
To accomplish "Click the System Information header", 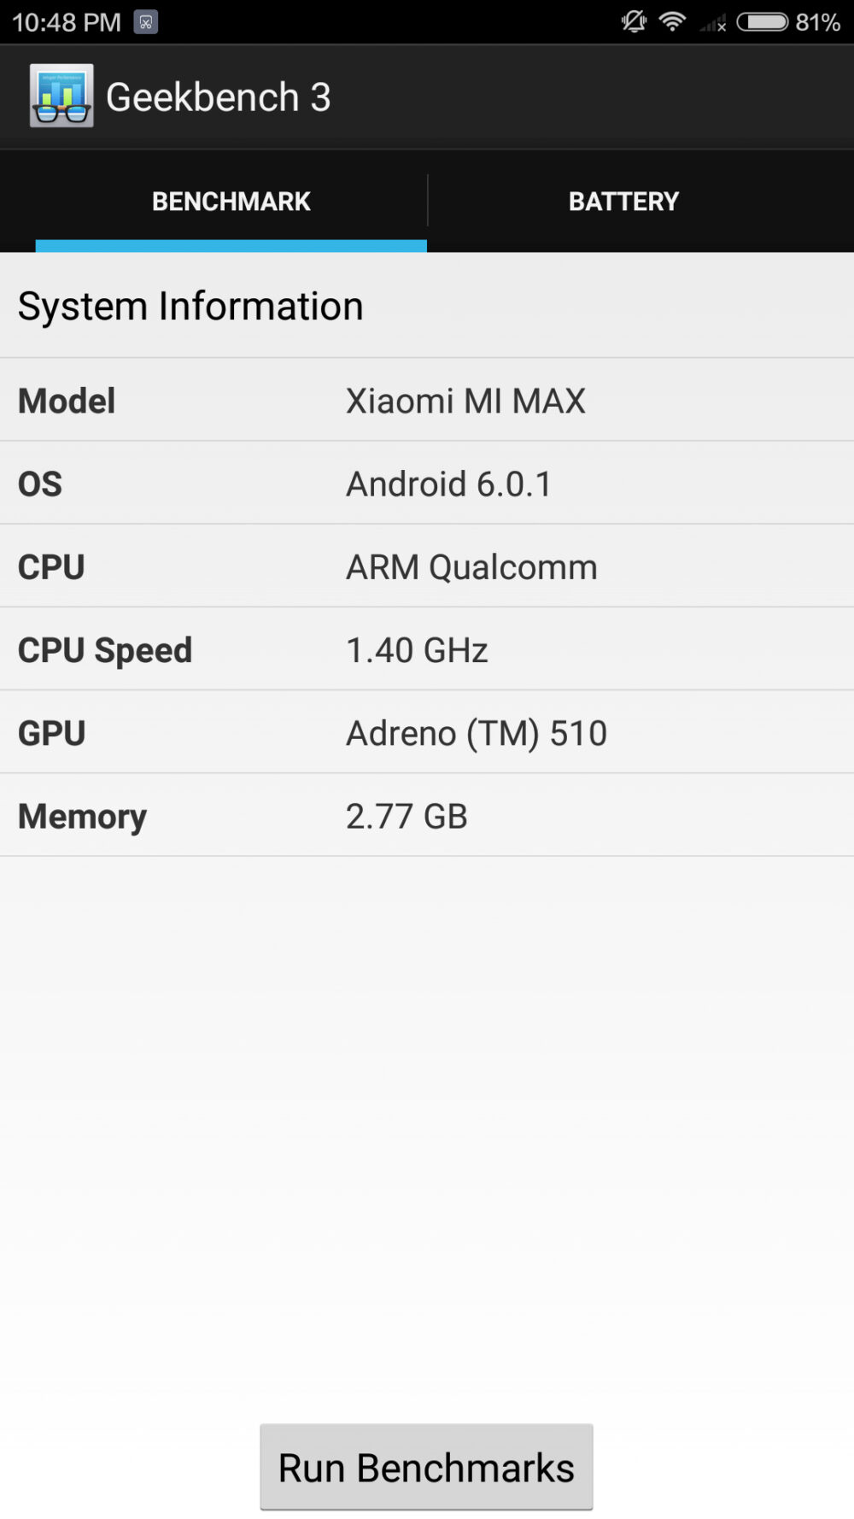I will coord(191,305).
